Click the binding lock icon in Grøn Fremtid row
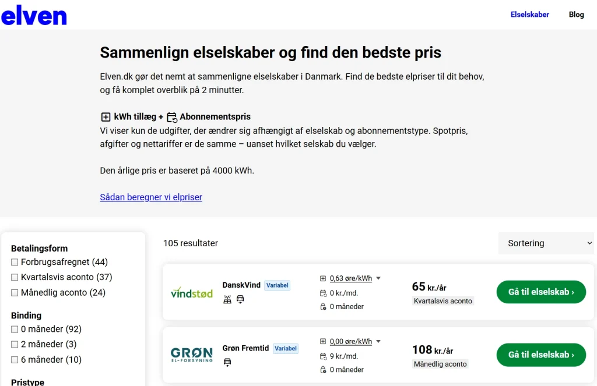The width and height of the screenshot is (597, 386). (323, 370)
